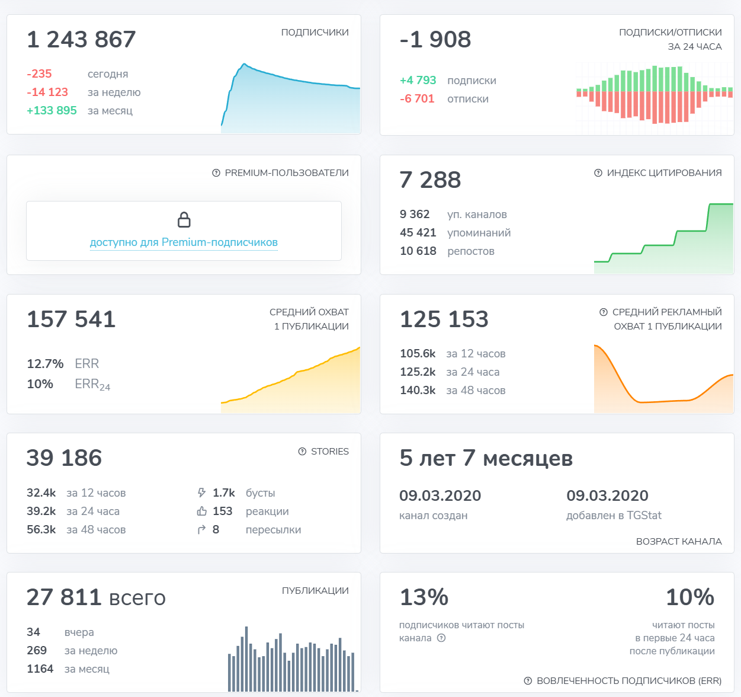Click the help icon beside Premium-пользователи
The image size is (741, 697).
216,173
